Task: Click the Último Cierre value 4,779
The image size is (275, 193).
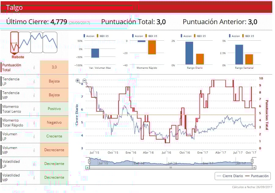Action: (x=59, y=22)
